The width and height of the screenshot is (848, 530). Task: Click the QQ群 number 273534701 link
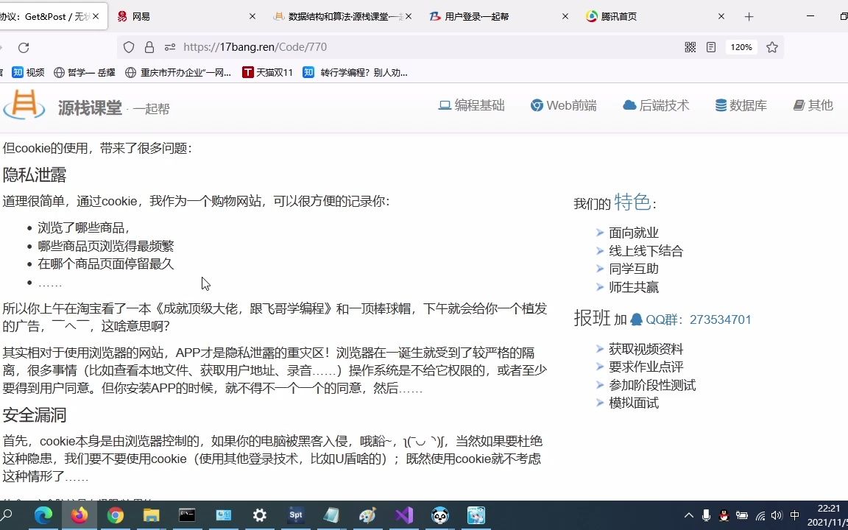click(x=721, y=320)
